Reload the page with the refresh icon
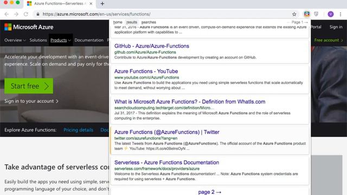This screenshot has width=347, height=195. pyautogui.click(x=26, y=14)
